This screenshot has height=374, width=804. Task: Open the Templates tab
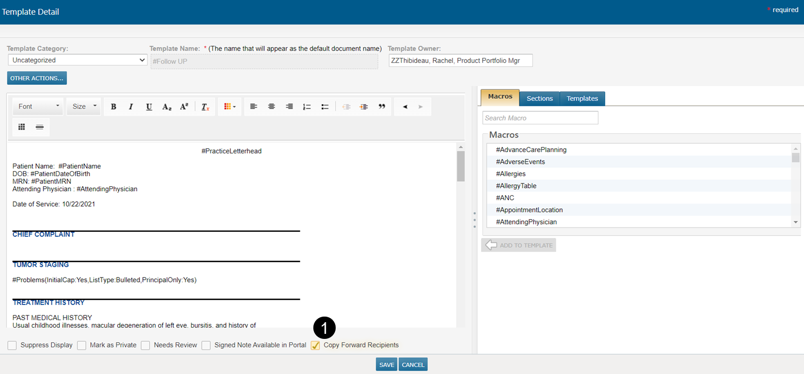tap(582, 99)
